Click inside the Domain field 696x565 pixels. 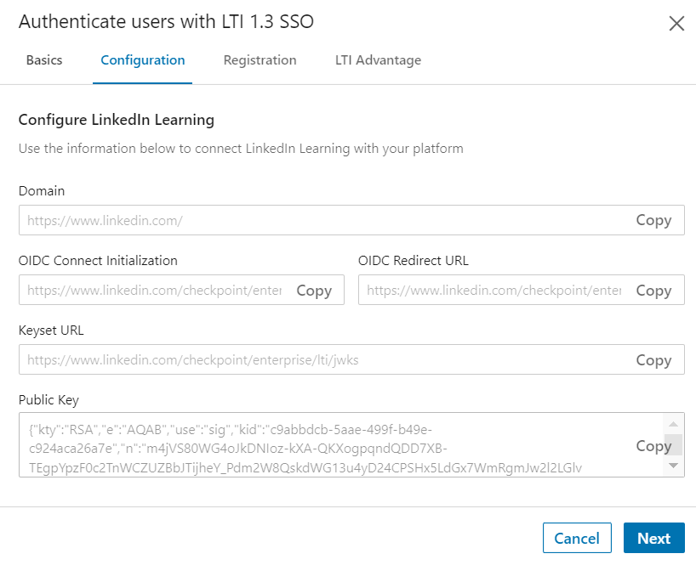tap(323, 220)
